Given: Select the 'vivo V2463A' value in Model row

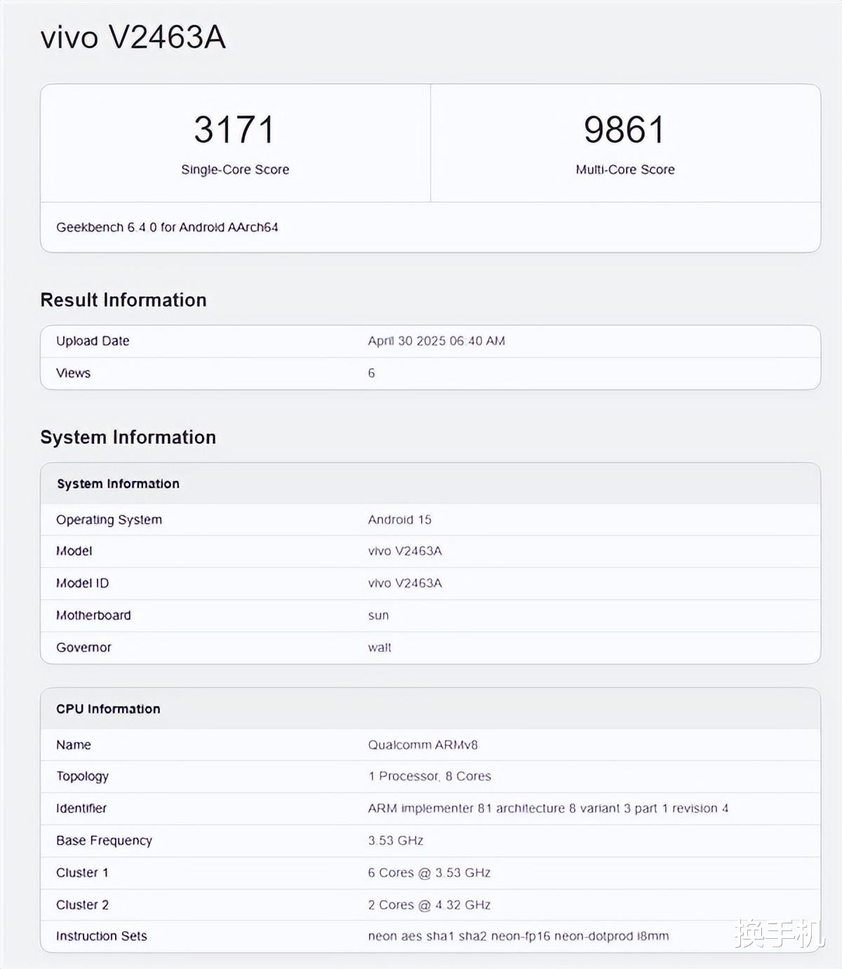Looking at the screenshot, I should click(405, 551).
